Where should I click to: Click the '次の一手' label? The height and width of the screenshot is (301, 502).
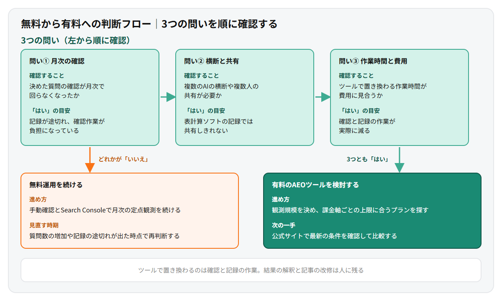(x=284, y=225)
